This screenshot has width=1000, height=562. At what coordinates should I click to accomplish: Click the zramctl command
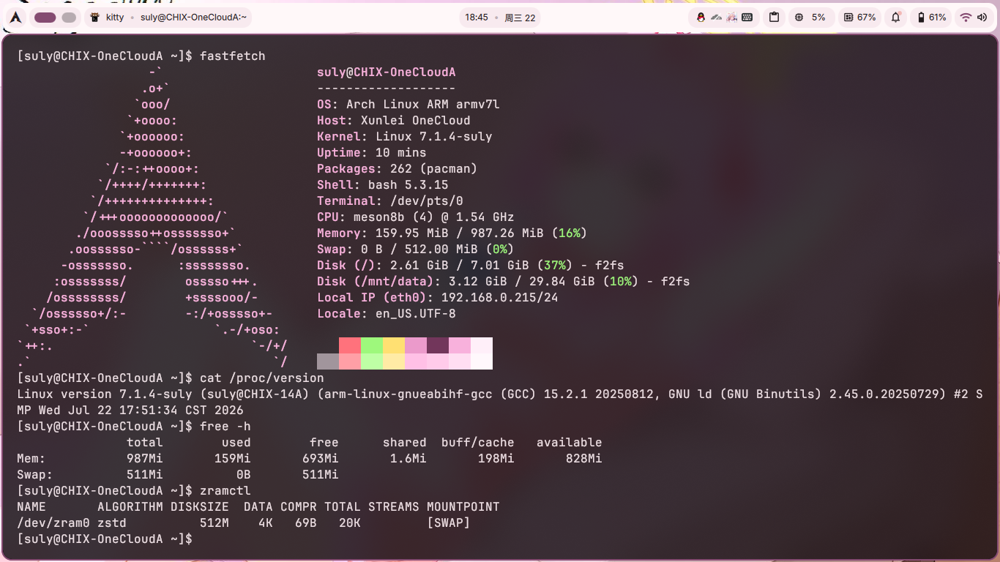[x=225, y=491]
